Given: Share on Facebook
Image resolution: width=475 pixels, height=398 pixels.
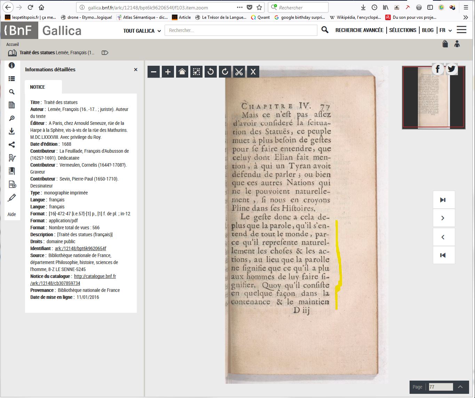Looking at the screenshot, I should pos(438,69).
